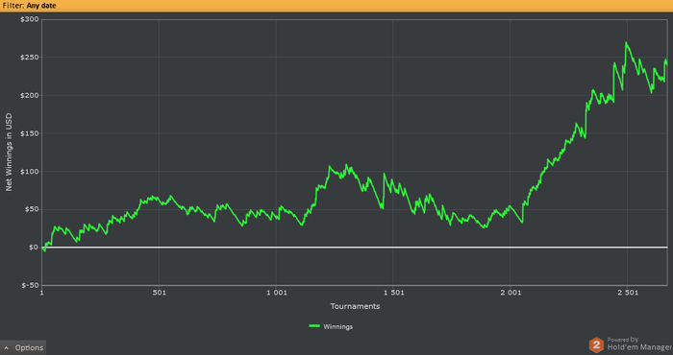Click the $-50 y-axis label

point(30,286)
